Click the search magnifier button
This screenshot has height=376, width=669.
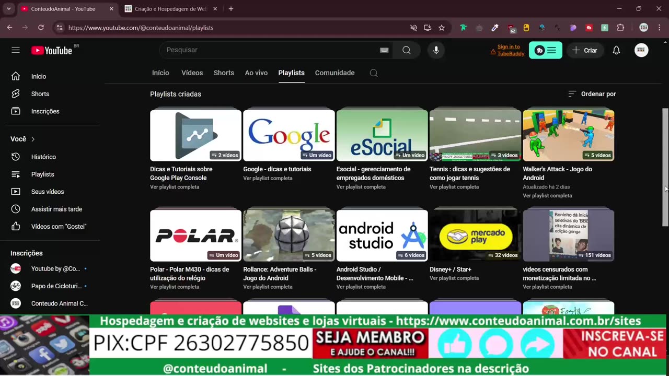point(406,50)
